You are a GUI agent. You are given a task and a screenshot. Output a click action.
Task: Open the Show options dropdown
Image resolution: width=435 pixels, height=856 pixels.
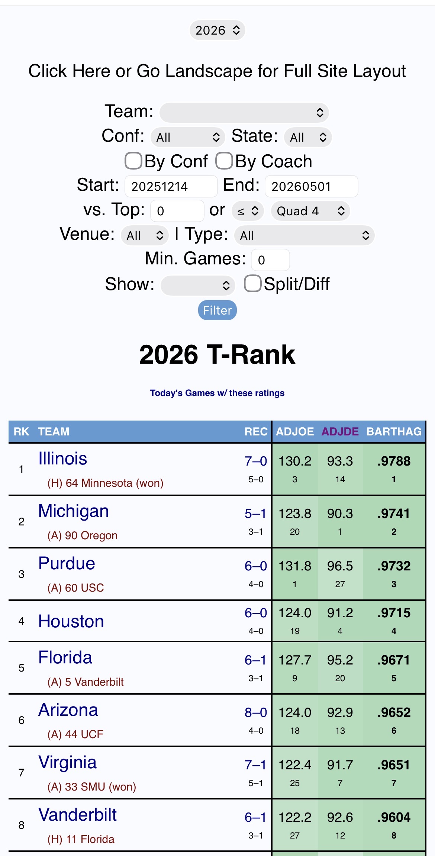[197, 285]
